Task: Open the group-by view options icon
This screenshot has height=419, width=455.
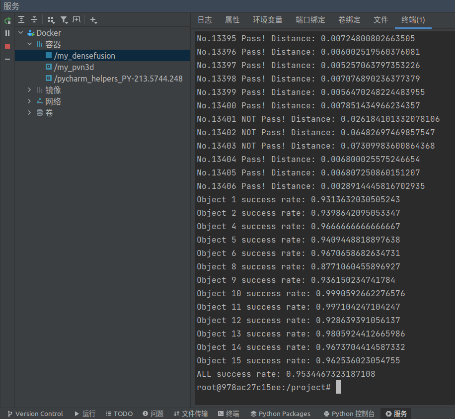Action: point(51,19)
